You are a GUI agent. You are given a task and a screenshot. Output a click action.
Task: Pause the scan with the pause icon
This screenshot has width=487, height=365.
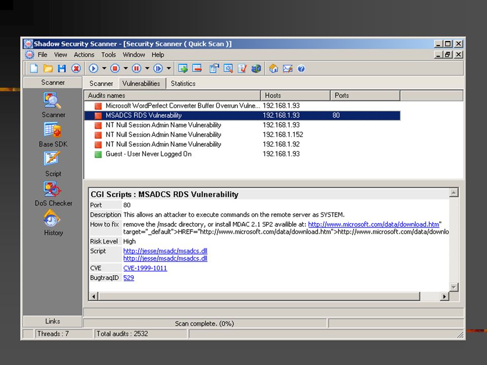(x=136, y=68)
